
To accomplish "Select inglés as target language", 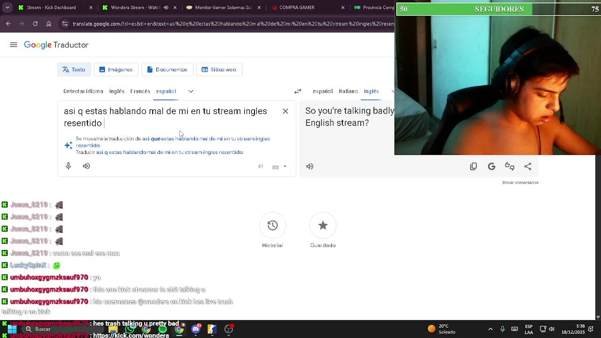I will [x=371, y=92].
